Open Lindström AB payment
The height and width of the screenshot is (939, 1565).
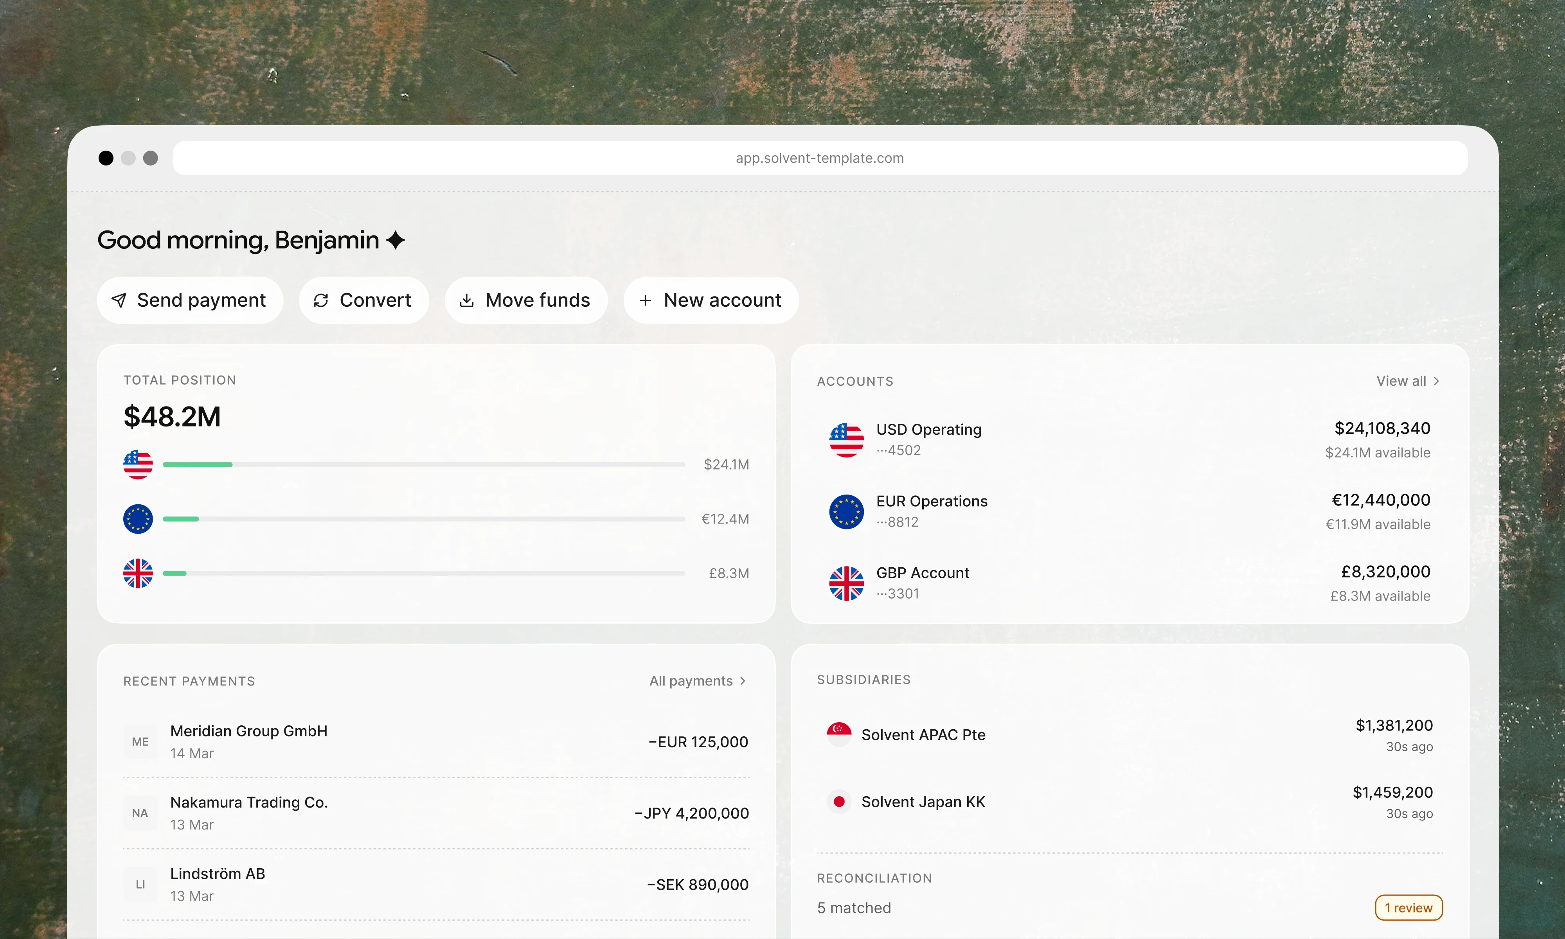point(436,885)
